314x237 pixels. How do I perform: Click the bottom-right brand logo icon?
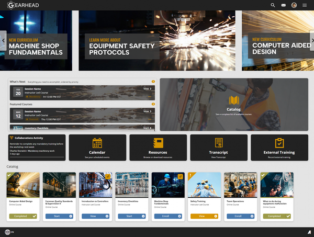coord(309,232)
